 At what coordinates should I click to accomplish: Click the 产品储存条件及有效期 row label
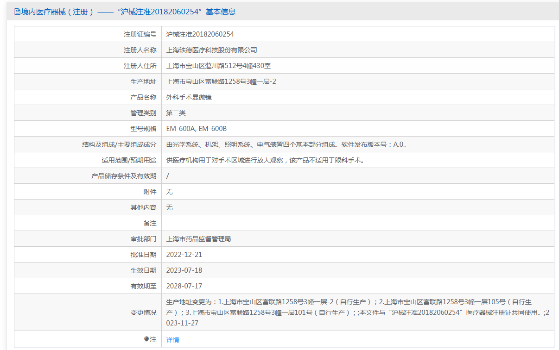pos(124,176)
